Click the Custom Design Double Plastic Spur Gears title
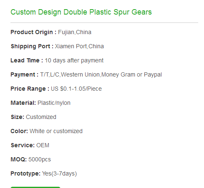Screen dimensions: 204x188 click(x=81, y=12)
